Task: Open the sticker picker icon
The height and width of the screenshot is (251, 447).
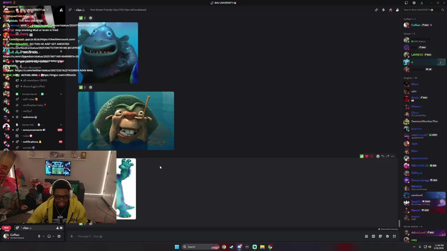Action: click(x=380, y=236)
